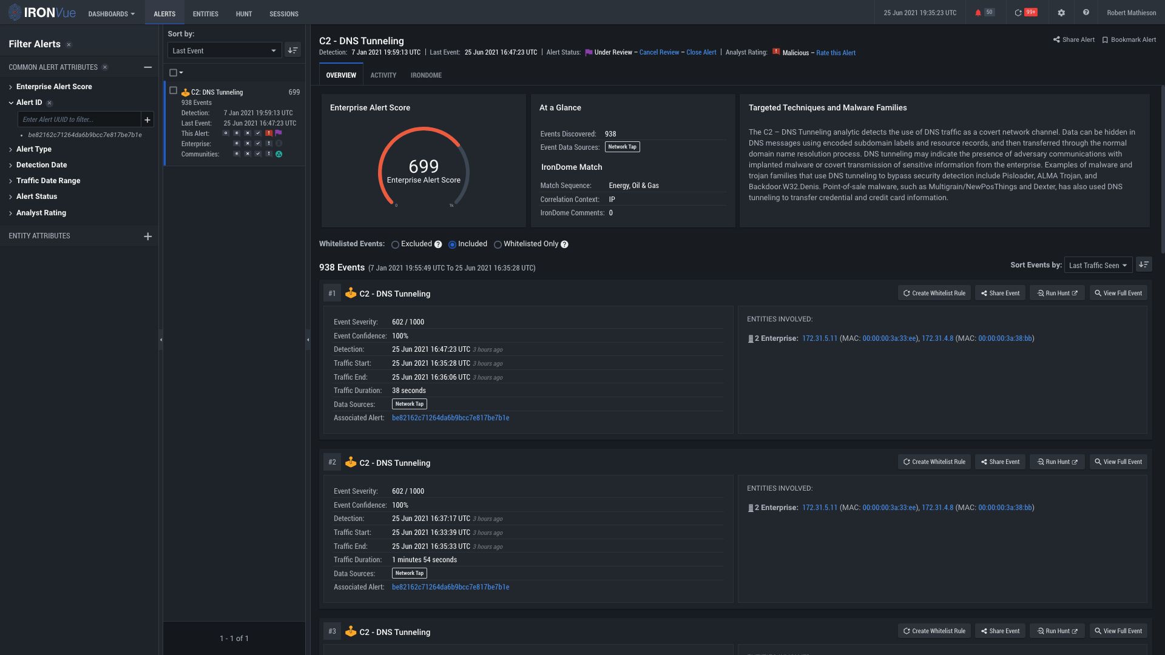Check the C2: DNS Tunneling alert checkbox
The width and height of the screenshot is (1165, 655).
click(x=173, y=91)
